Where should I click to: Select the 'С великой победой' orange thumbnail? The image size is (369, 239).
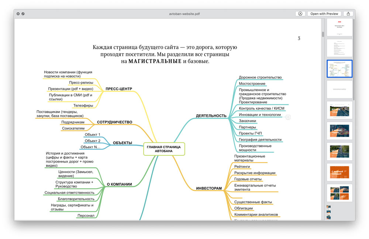point(339,172)
